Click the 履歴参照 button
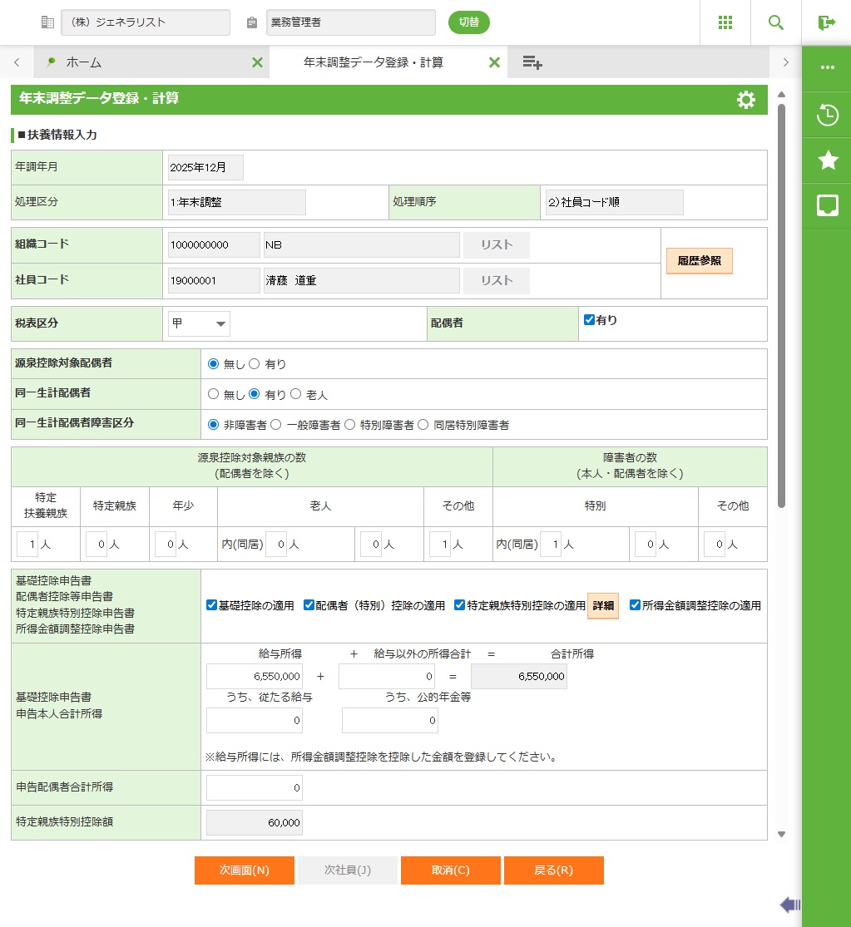The width and height of the screenshot is (851, 927). (x=699, y=261)
